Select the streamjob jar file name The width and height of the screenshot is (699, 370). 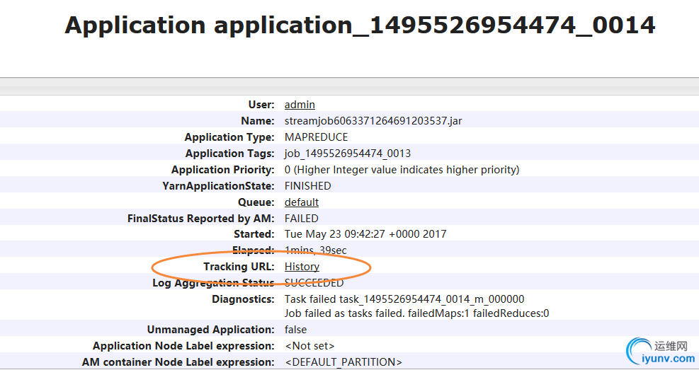tap(373, 121)
